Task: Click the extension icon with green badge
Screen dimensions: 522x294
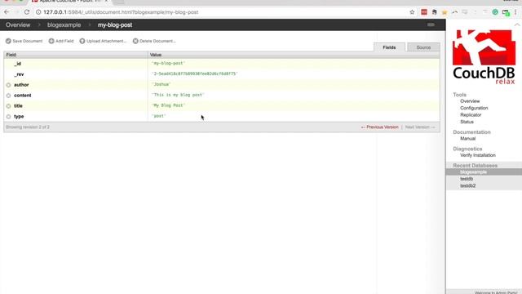Action: tap(506, 12)
